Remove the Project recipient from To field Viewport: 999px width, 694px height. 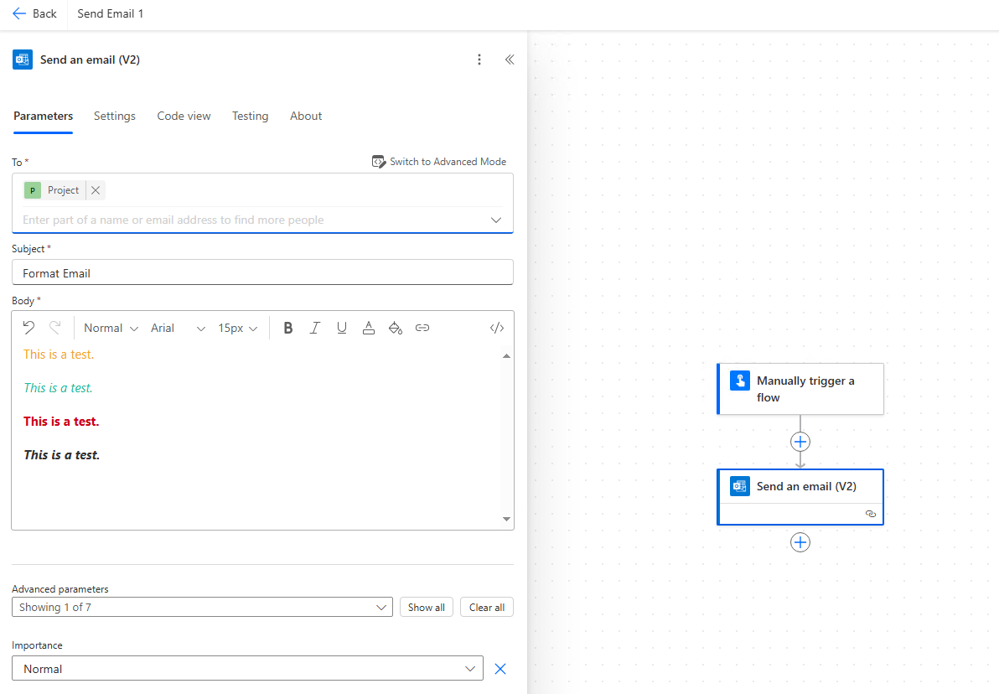pos(95,189)
